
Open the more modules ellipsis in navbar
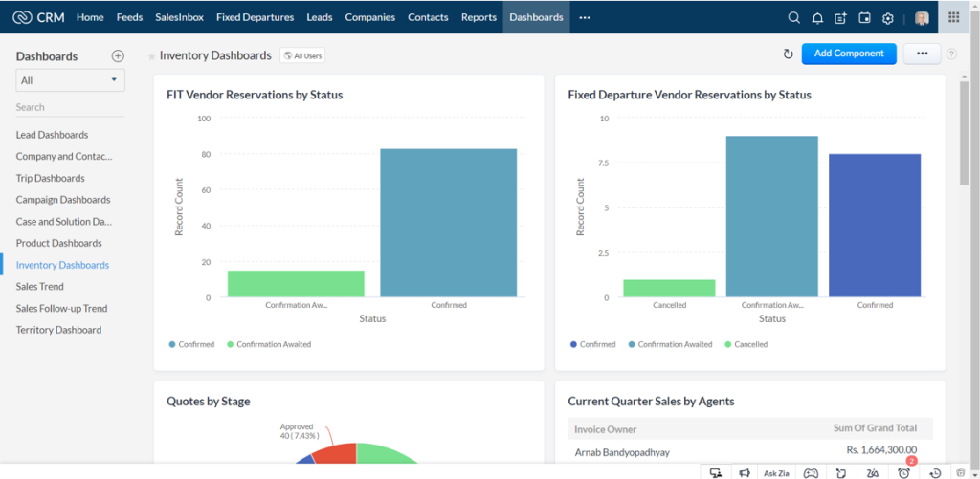tap(585, 17)
